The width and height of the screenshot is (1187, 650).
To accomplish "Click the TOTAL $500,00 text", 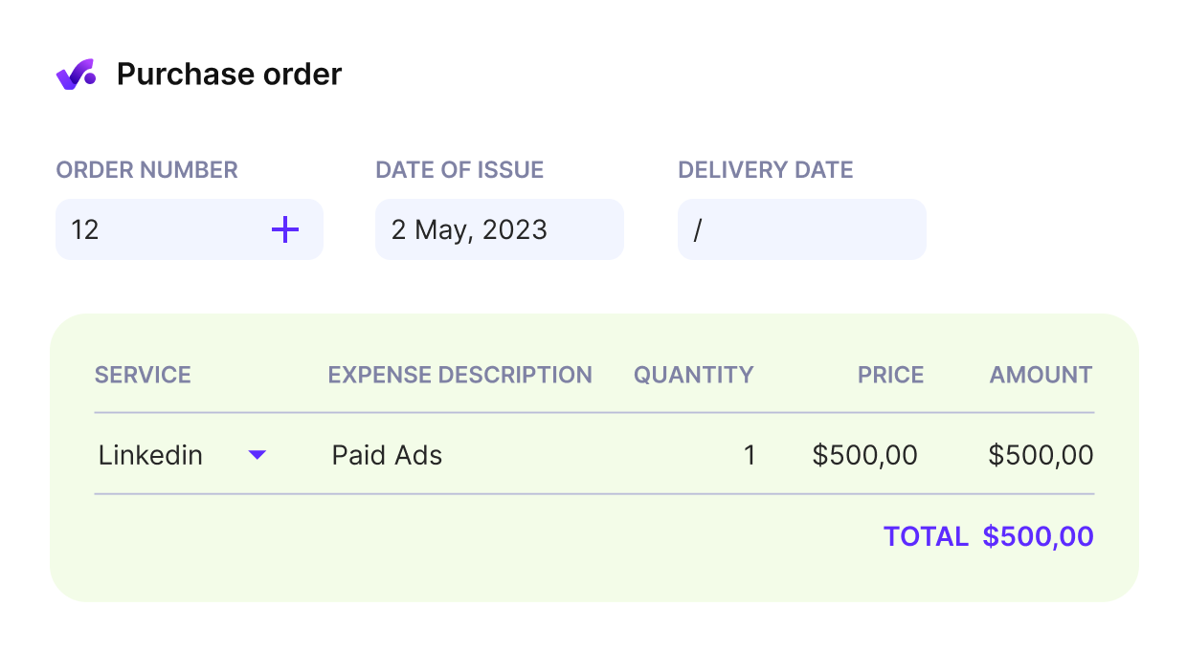I will (986, 536).
